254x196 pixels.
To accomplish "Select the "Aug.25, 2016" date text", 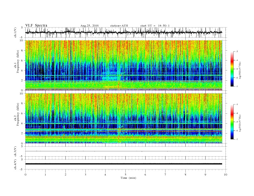I will 89,26.
